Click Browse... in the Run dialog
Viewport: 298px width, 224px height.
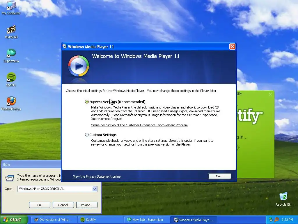87,205
